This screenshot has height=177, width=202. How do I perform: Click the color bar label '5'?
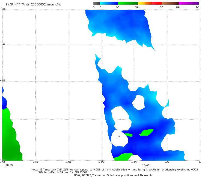[100, 7]
